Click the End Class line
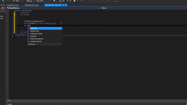The width and height of the screenshot is (187, 105). 21,34
